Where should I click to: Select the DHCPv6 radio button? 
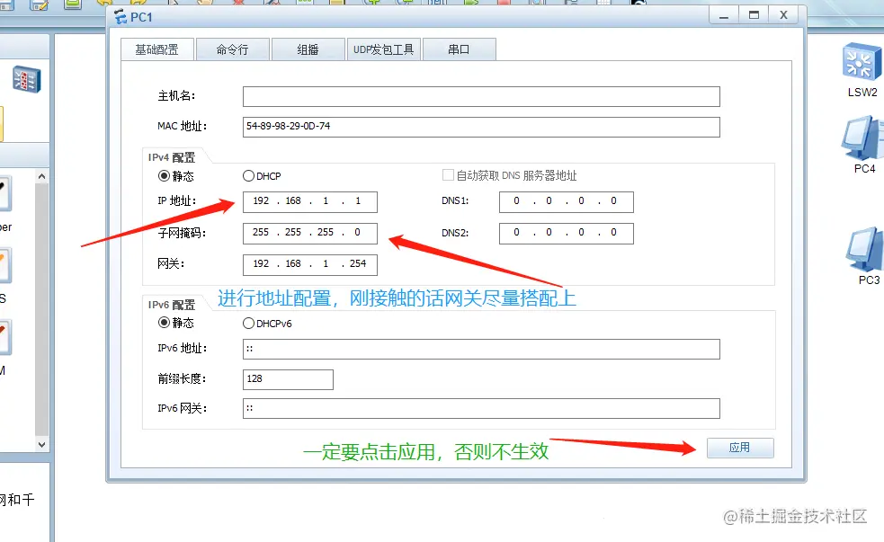(x=248, y=324)
